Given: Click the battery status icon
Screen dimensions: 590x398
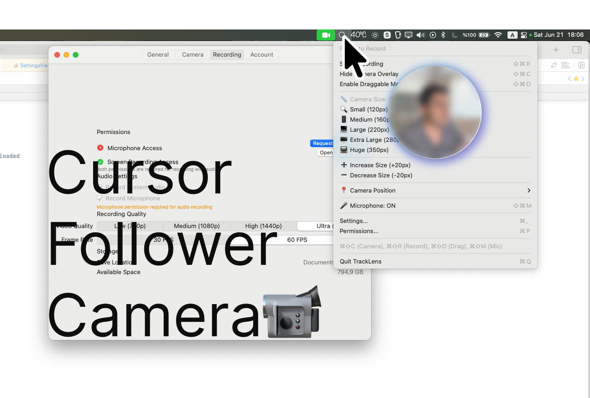Looking at the screenshot, I should coord(484,35).
